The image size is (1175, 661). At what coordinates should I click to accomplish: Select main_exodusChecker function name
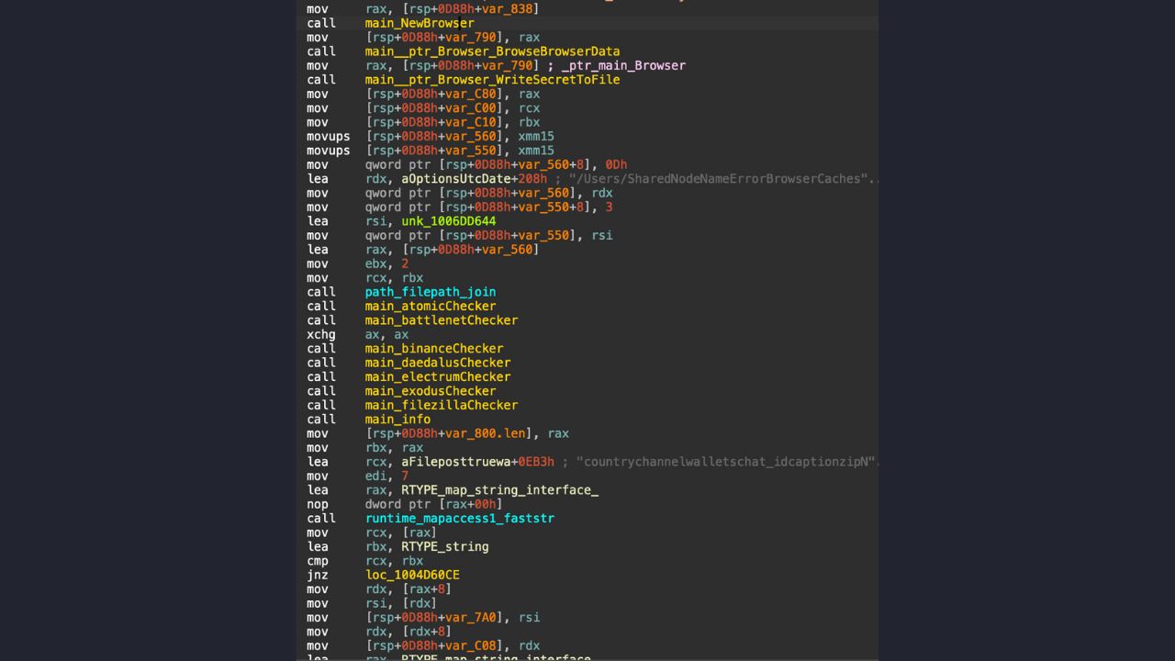(x=430, y=391)
